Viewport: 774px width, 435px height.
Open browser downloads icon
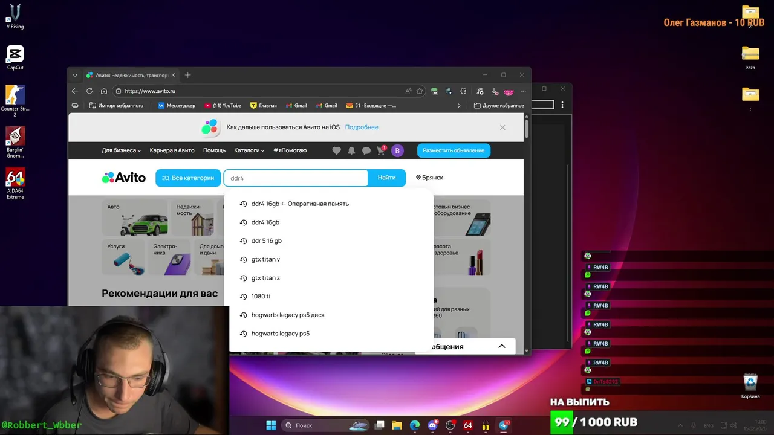click(x=495, y=91)
